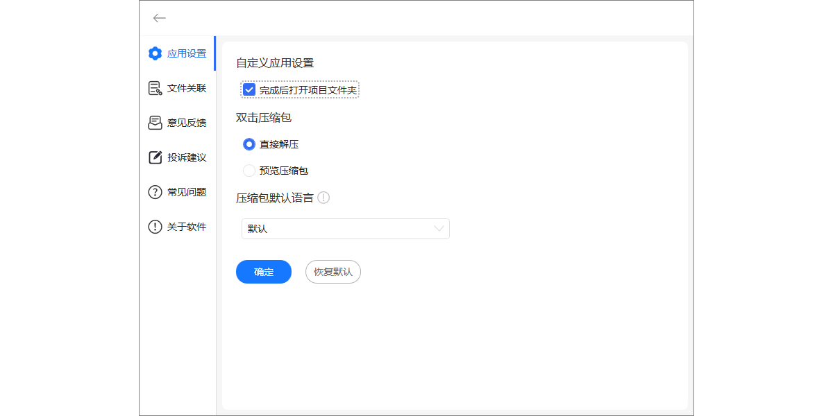The image size is (833, 416).
Task: Click 恢复默认 to restore defaults
Action: coord(333,272)
